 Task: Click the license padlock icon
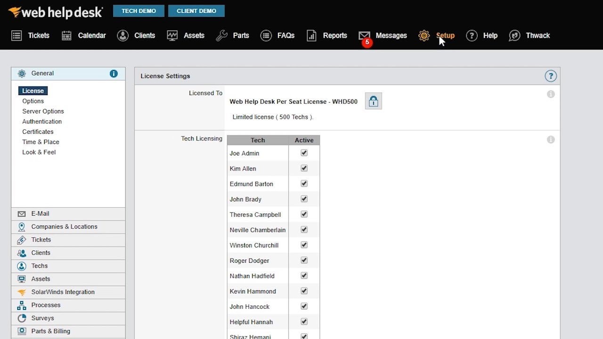(374, 101)
